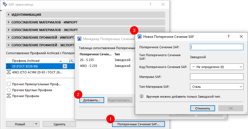Open dropdown arrow beside Новый button
Image resolution: width=248 pixels, height=129 pixels.
tap(36, 124)
